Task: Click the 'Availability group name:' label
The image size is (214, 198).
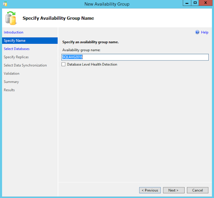Action: [x=81, y=50]
